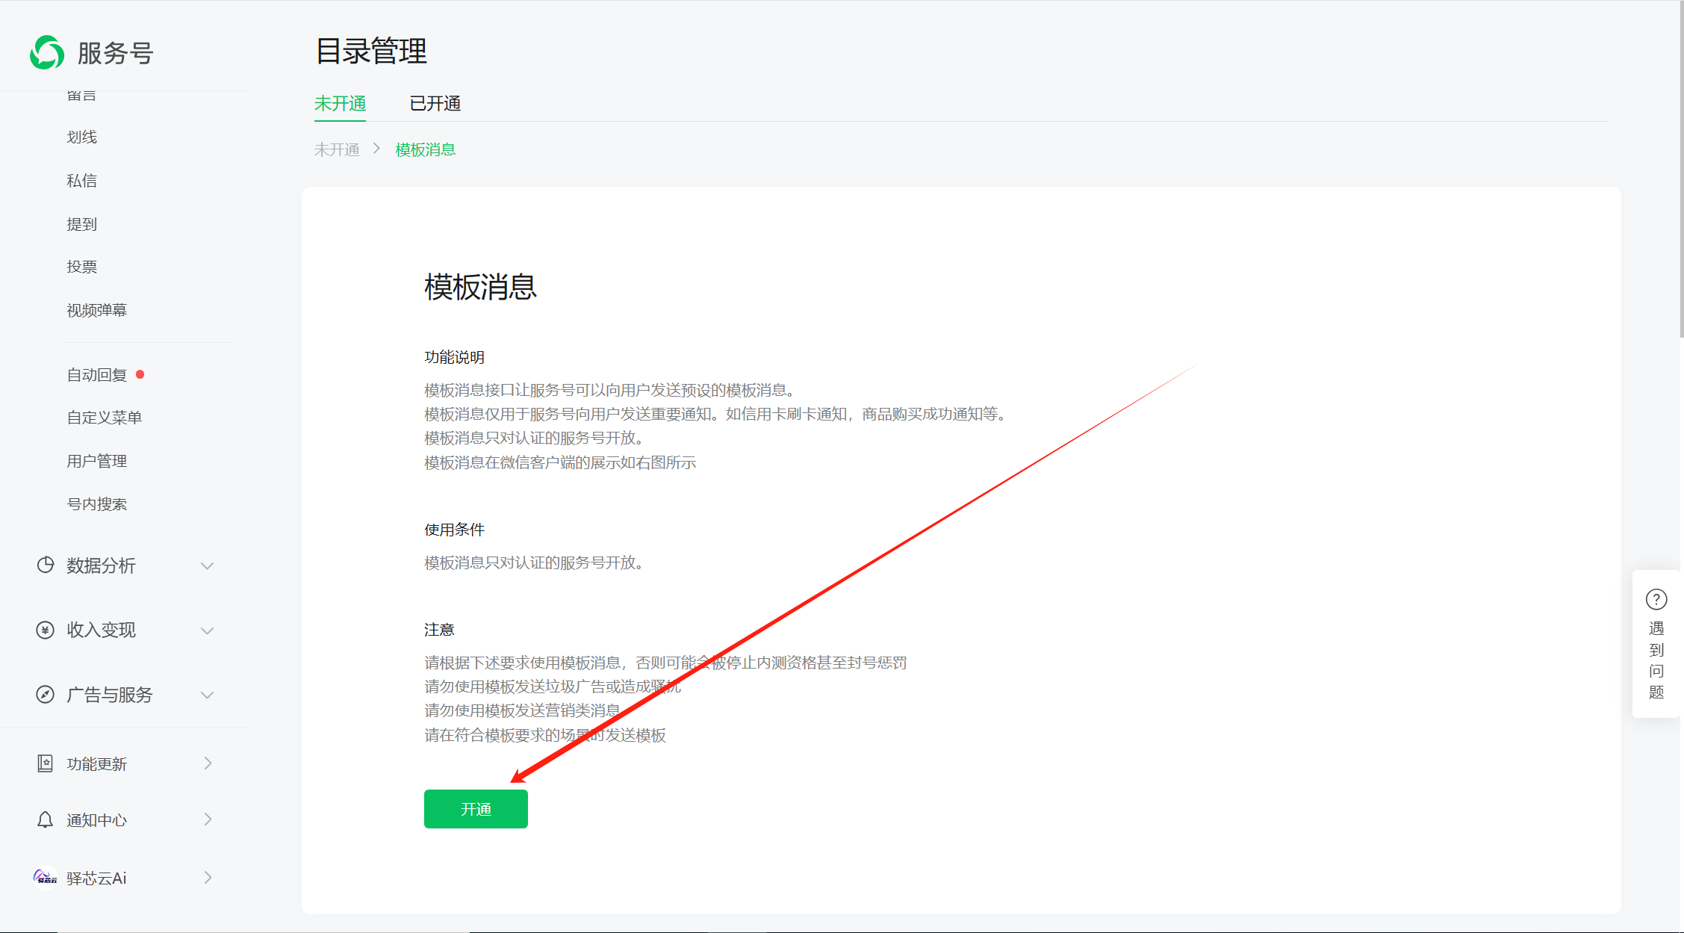Open the 功能更新 right arrow
This screenshot has width=1684, height=933.
coord(208,763)
